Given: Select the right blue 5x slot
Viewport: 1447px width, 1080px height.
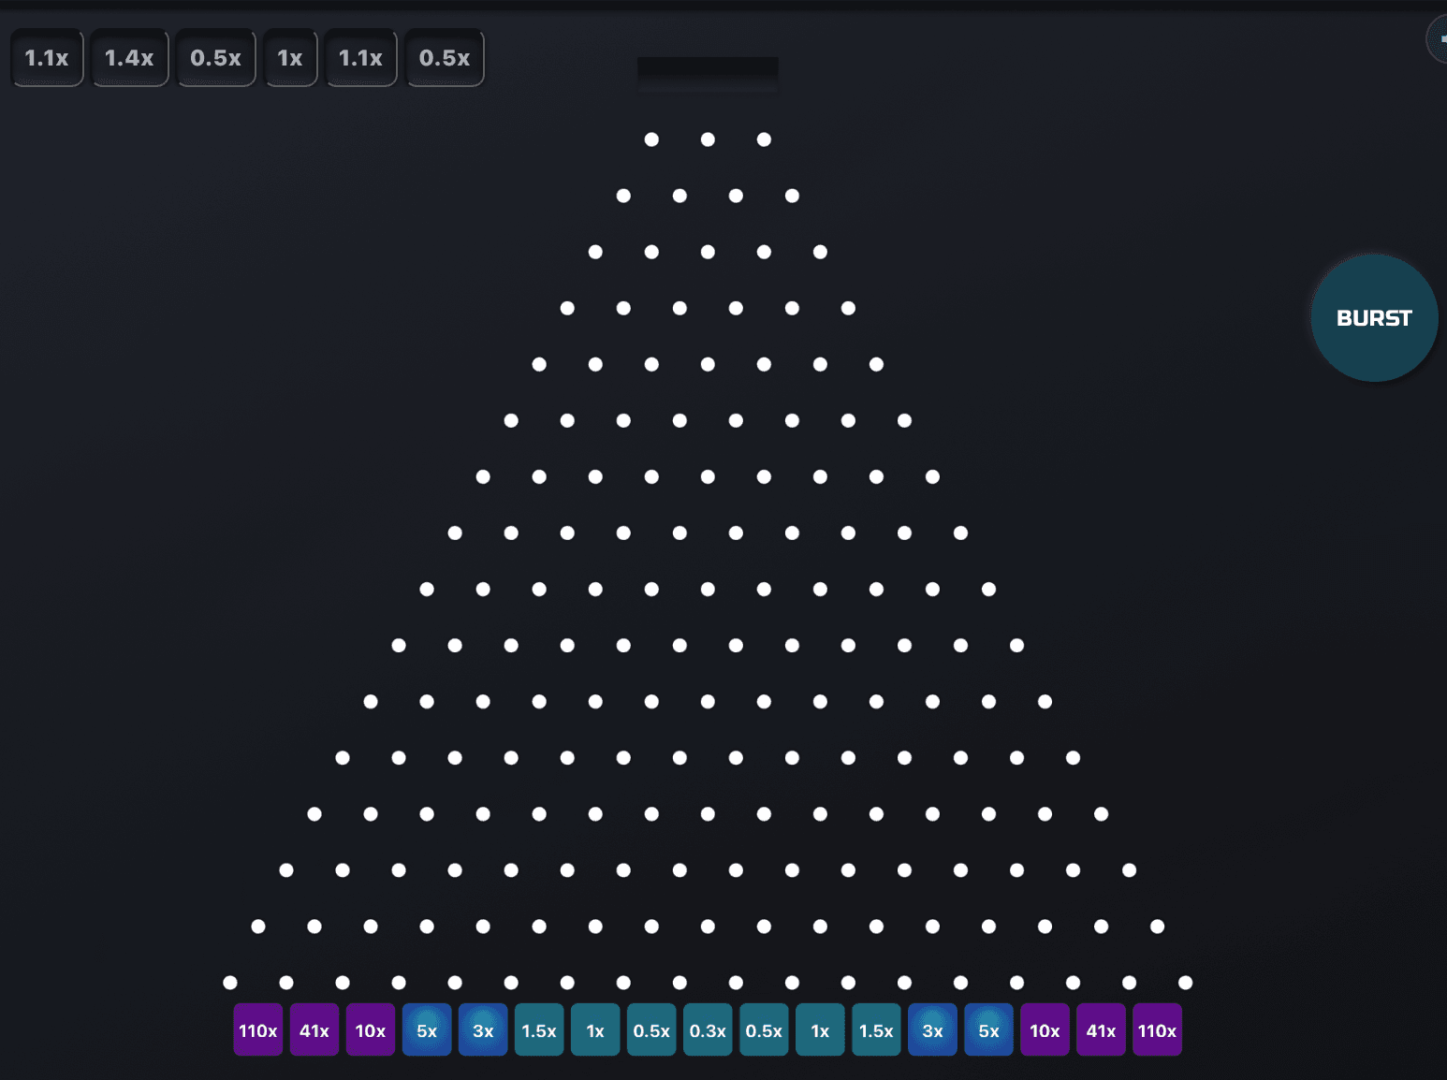Looking at the screenshot, I should click(x=988, y=1029).
